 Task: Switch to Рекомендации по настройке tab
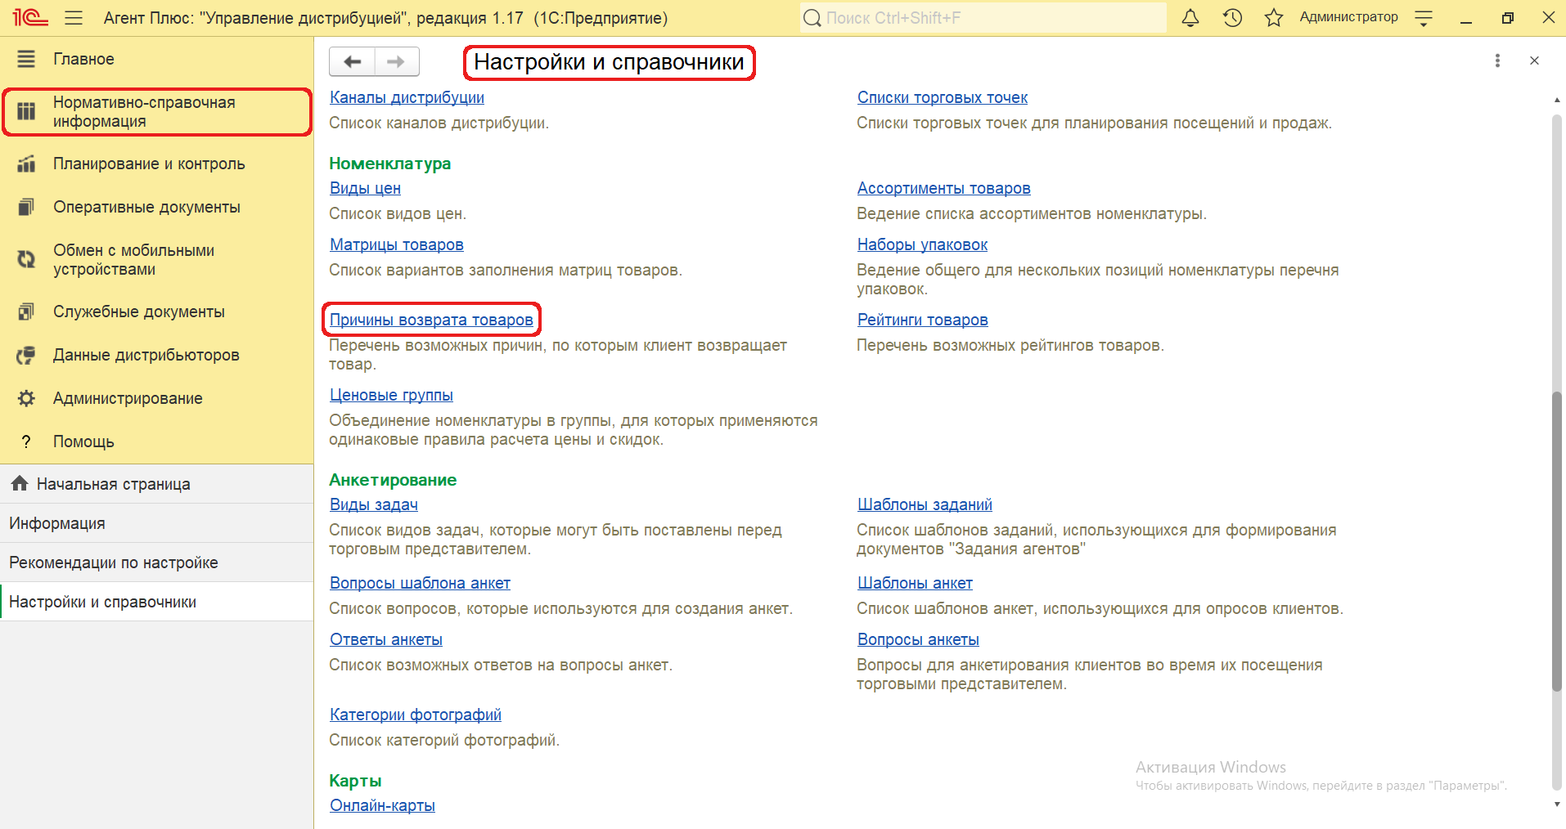pos(156,562)
